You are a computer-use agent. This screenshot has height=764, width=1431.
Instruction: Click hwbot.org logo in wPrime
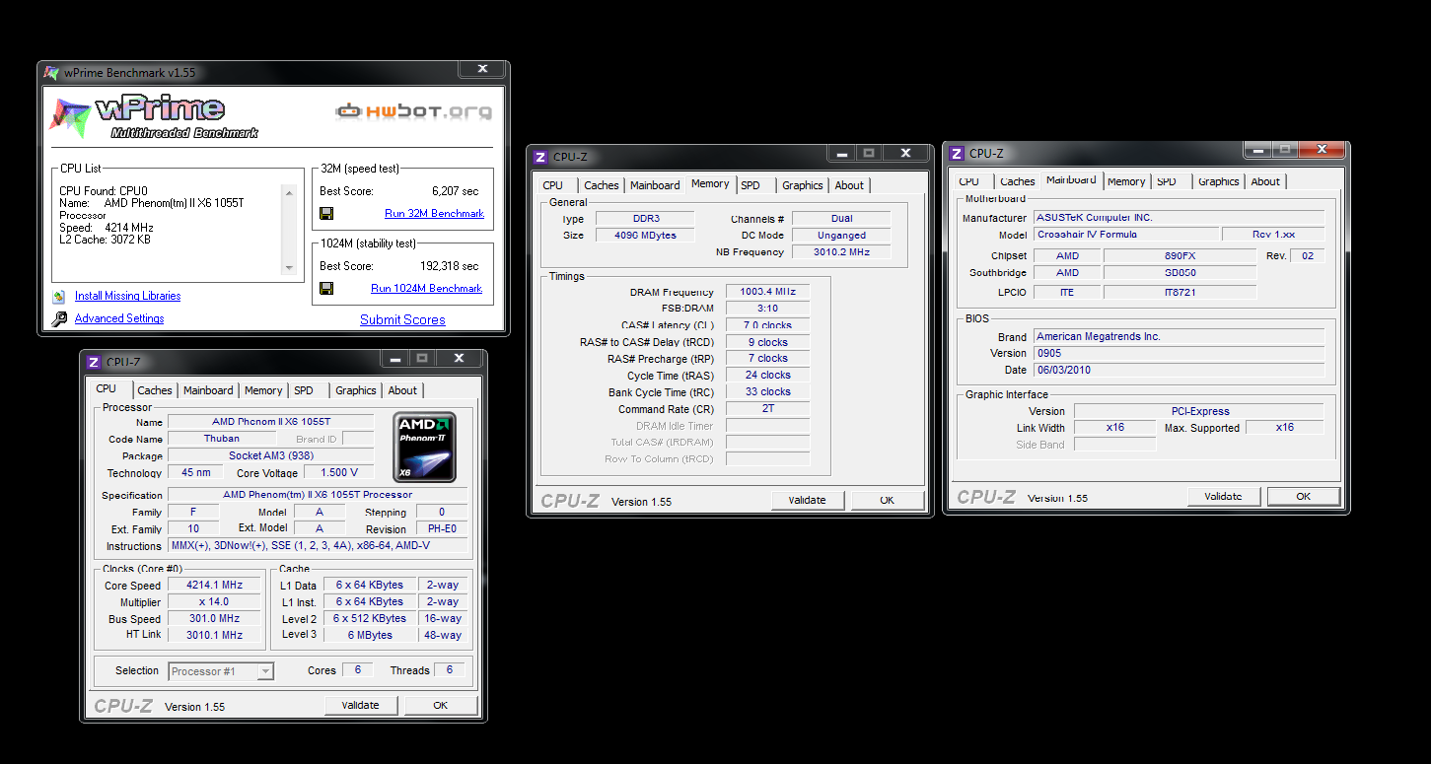(413, 111)
